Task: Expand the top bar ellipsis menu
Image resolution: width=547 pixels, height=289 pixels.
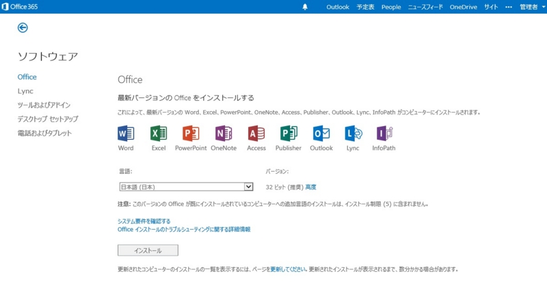Action: tap(509, 7)
